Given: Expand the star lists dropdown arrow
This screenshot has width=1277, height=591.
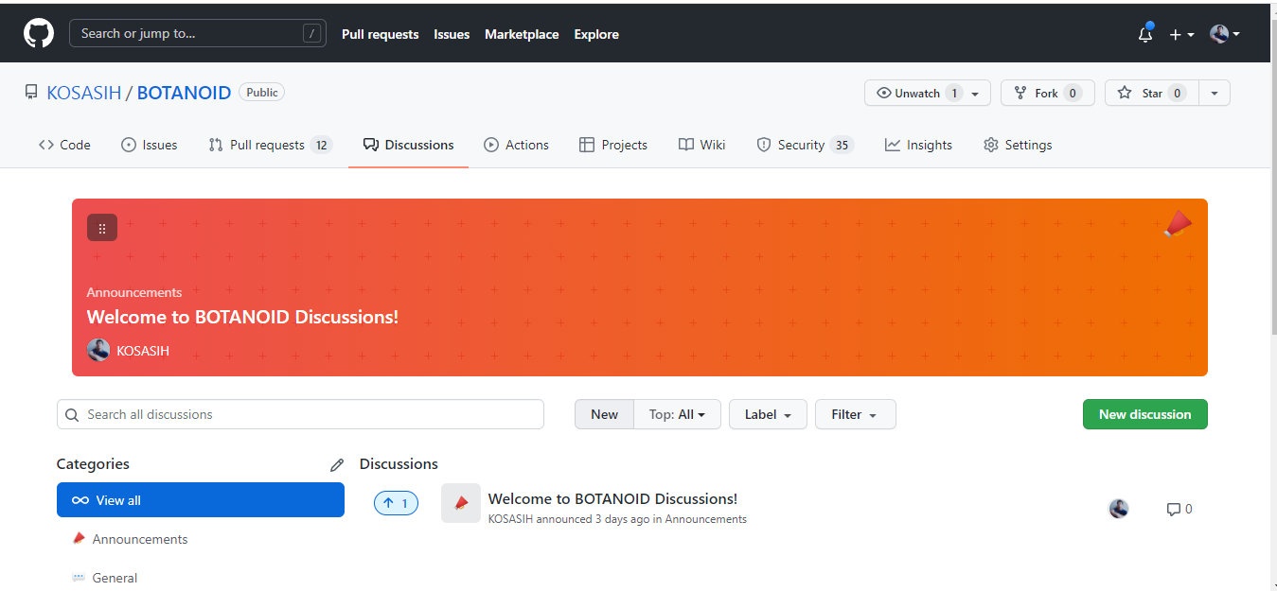Looking at the screenshot, I should (1215, 93).
